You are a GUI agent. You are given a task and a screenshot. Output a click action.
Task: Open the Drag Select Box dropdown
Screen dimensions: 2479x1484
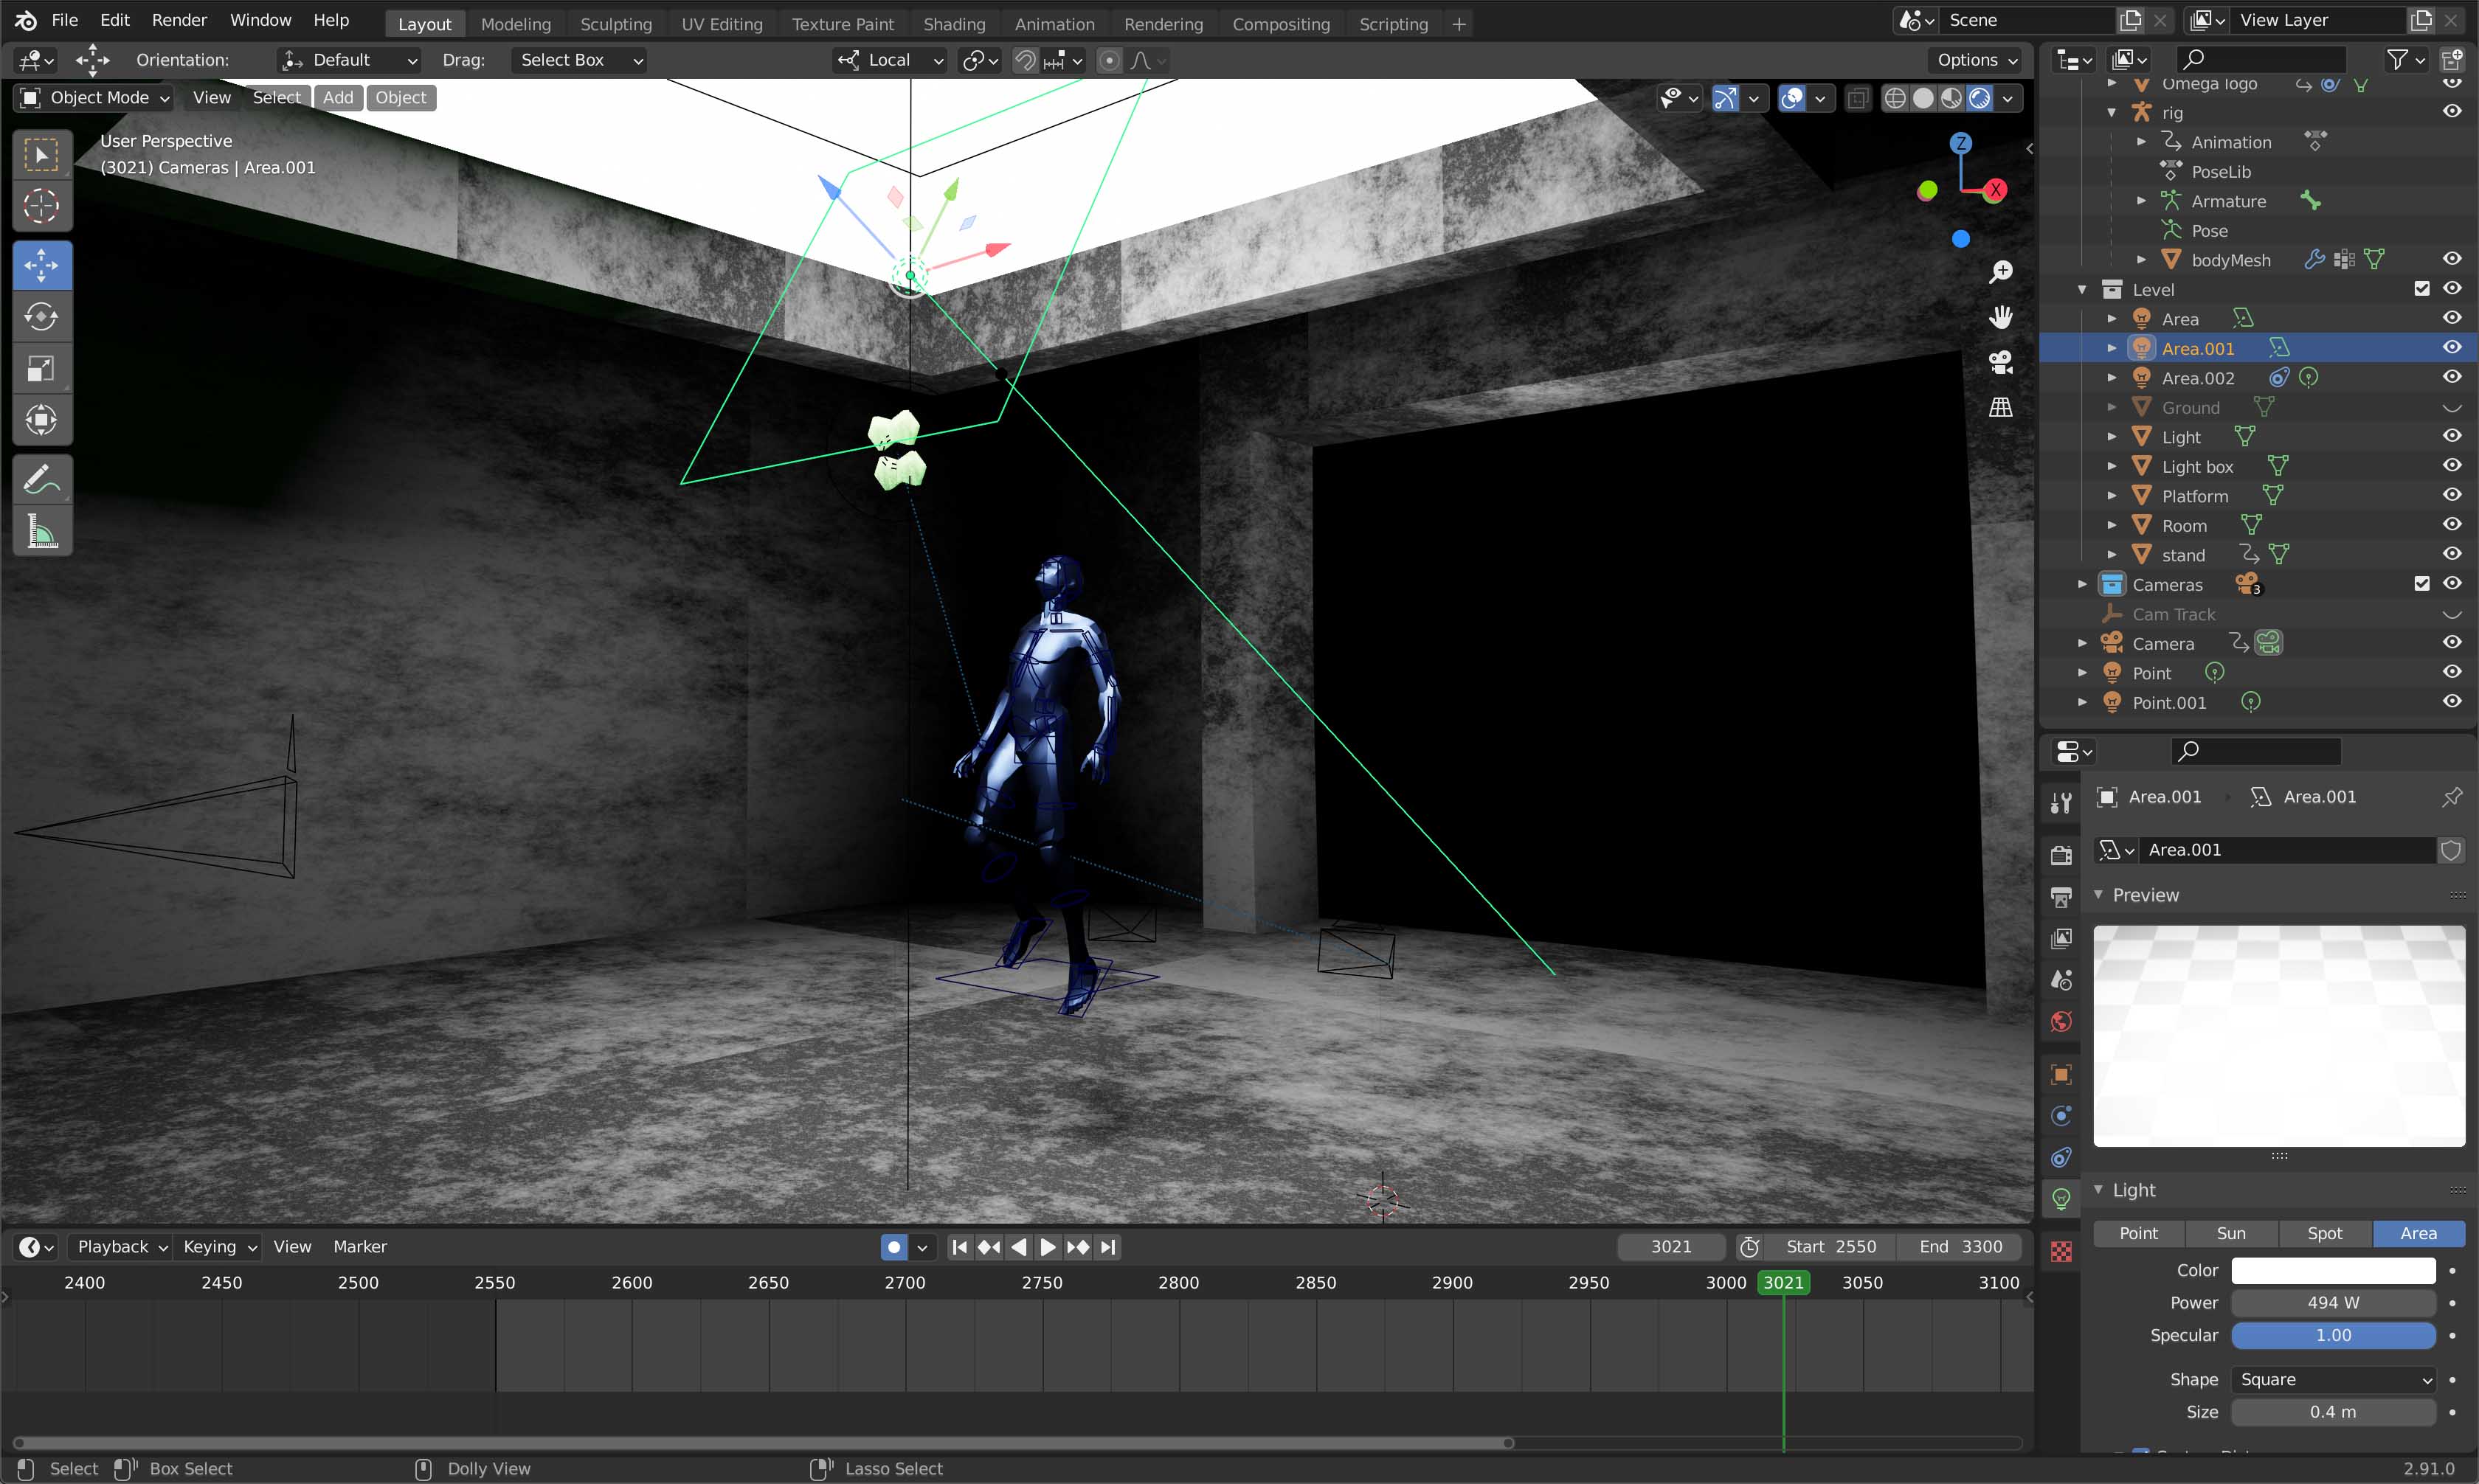[x=579, y=60]
